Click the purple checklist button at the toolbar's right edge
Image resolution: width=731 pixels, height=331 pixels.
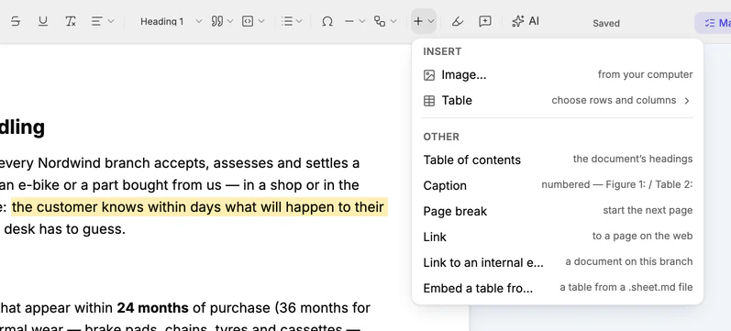pyautogui.click(x=713, y=23)
